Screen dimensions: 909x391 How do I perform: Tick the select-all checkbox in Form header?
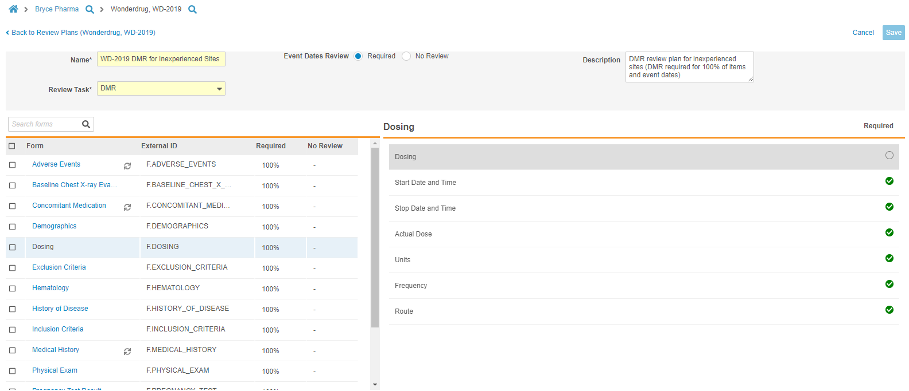click(12, 146)
